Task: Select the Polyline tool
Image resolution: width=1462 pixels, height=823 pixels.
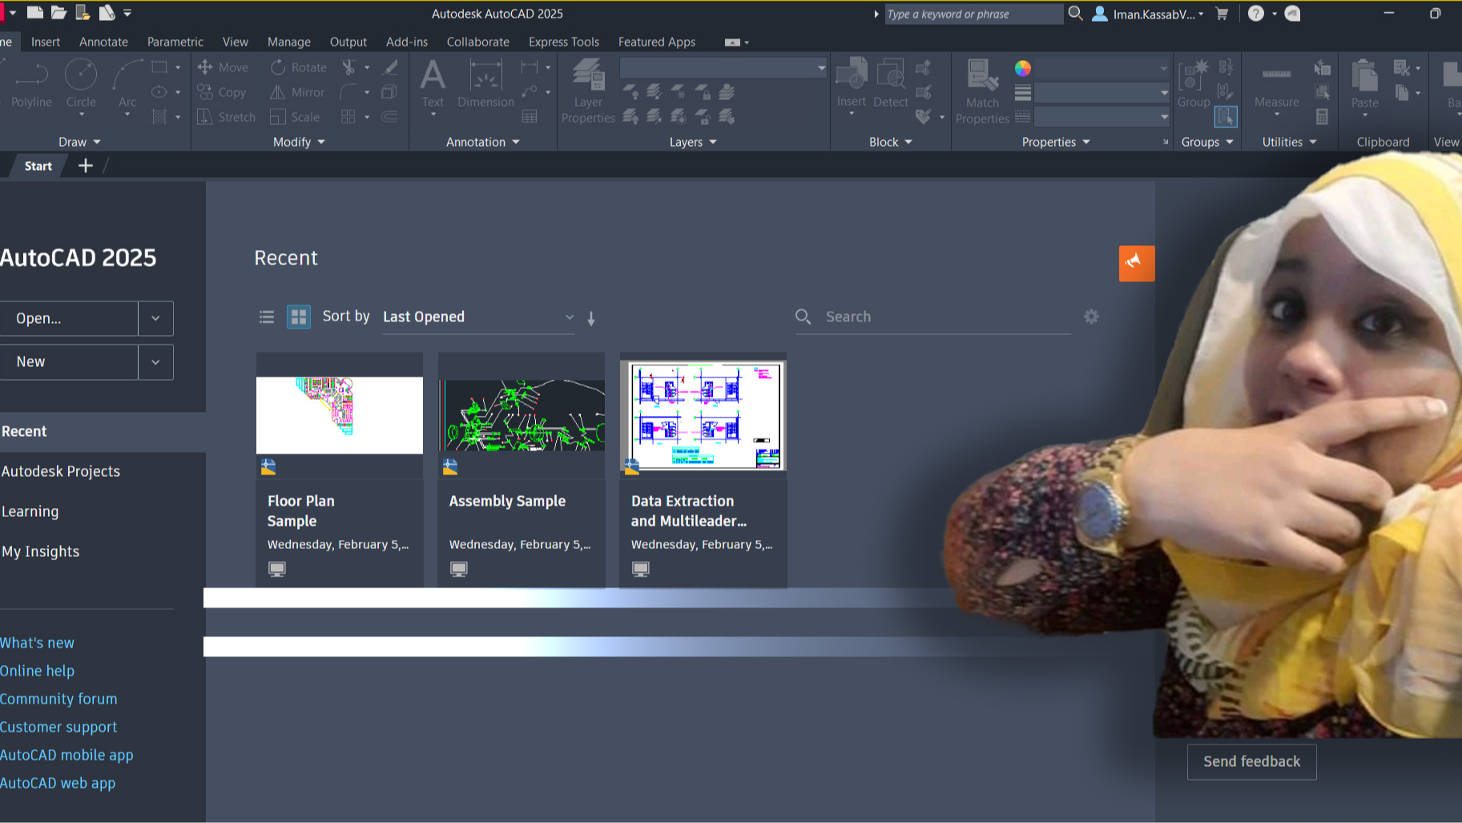Action: (x=30, y=87)
